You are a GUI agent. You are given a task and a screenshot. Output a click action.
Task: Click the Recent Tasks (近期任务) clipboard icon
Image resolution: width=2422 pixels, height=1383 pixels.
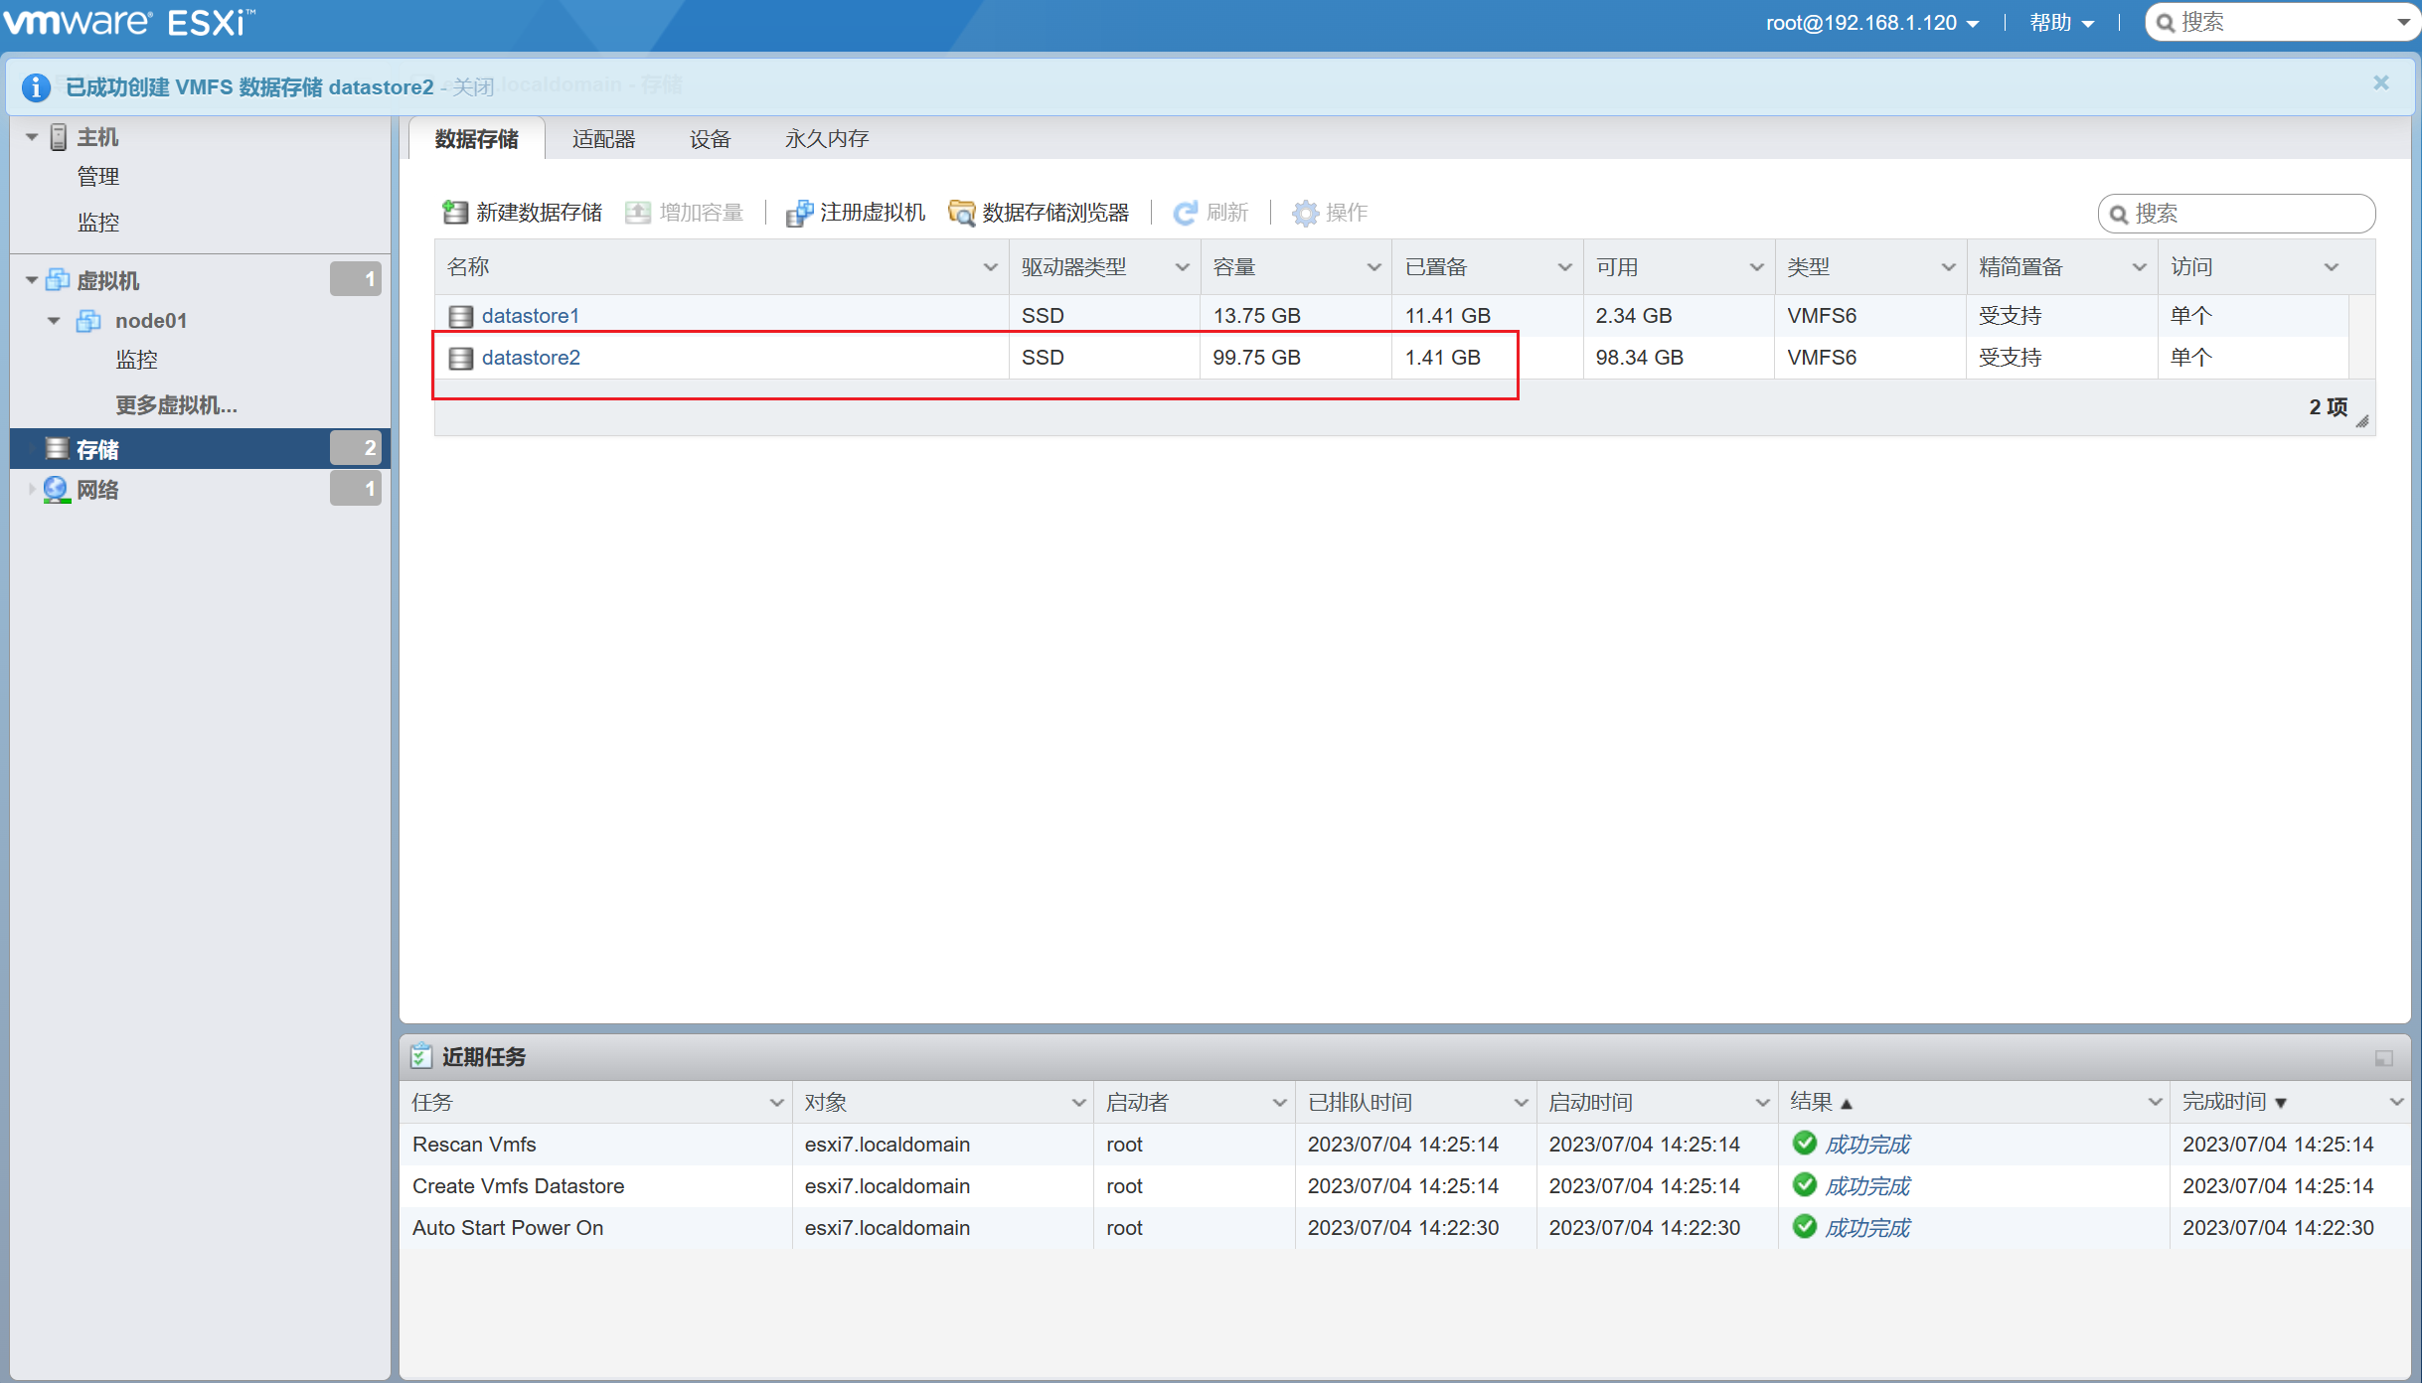[421, 1055]
